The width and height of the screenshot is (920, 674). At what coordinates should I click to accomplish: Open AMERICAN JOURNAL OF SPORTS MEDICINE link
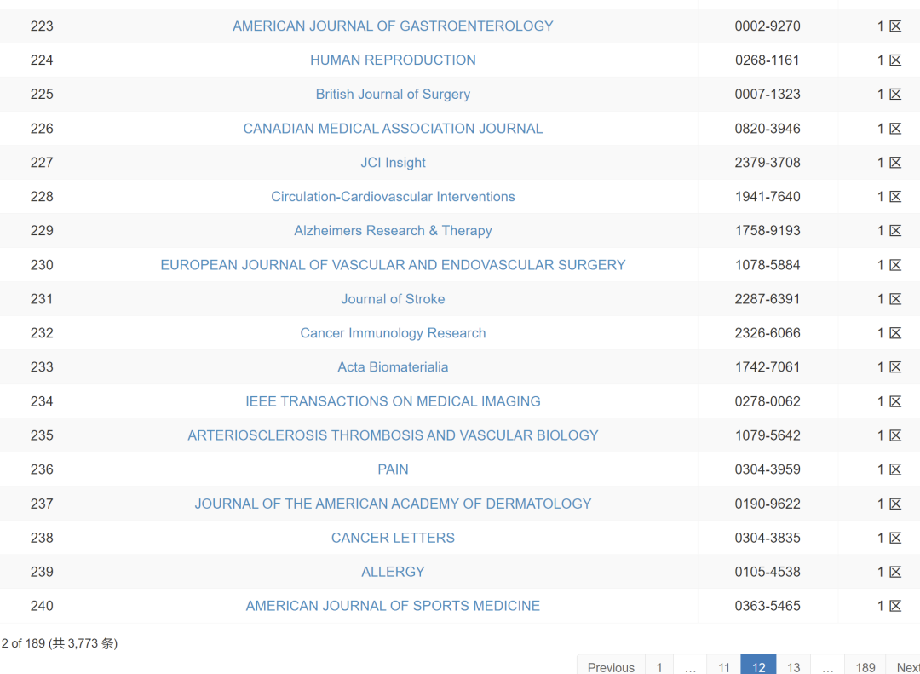point(393,605)
